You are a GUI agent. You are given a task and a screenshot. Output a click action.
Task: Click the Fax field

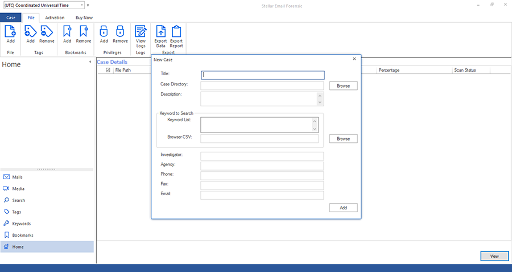262,186
